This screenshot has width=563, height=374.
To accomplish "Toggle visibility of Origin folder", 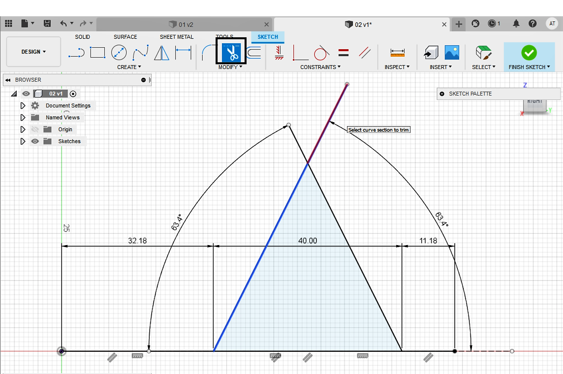I will click(x=35, y=129).
